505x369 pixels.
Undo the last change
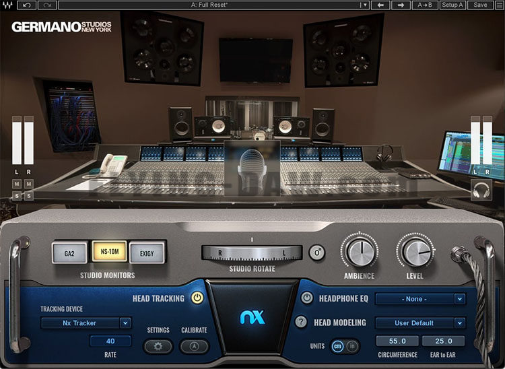click(27, 5)
